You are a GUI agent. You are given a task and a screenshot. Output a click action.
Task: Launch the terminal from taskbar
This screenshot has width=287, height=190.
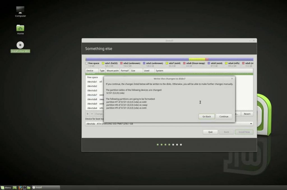[24, 188]
